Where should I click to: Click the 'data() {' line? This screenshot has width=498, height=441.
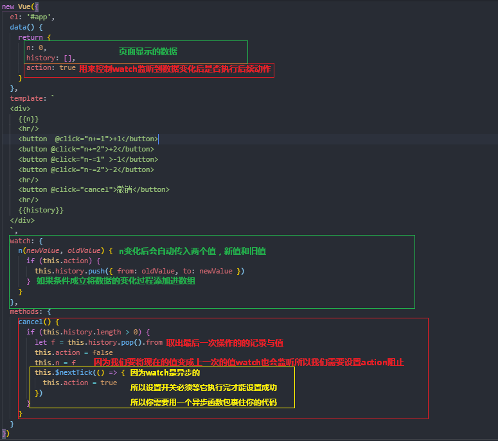point(26,28)
